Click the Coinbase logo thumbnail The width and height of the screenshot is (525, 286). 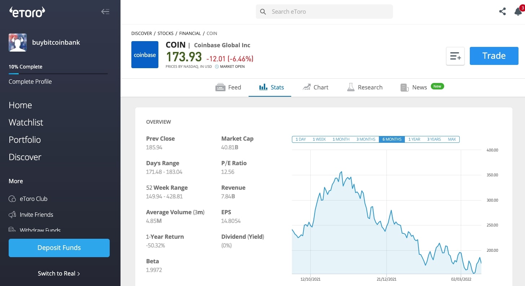[145, 54]
